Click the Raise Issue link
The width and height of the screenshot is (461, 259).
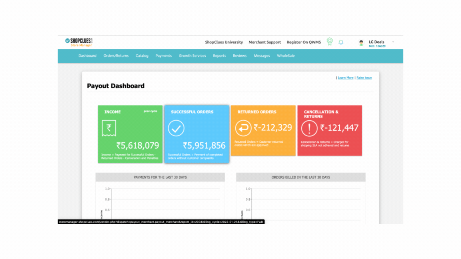click(x=364, y=78)
